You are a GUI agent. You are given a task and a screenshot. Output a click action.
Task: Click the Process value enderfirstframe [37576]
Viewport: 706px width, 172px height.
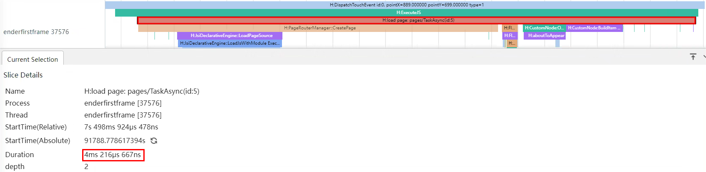tap(123, 103)
